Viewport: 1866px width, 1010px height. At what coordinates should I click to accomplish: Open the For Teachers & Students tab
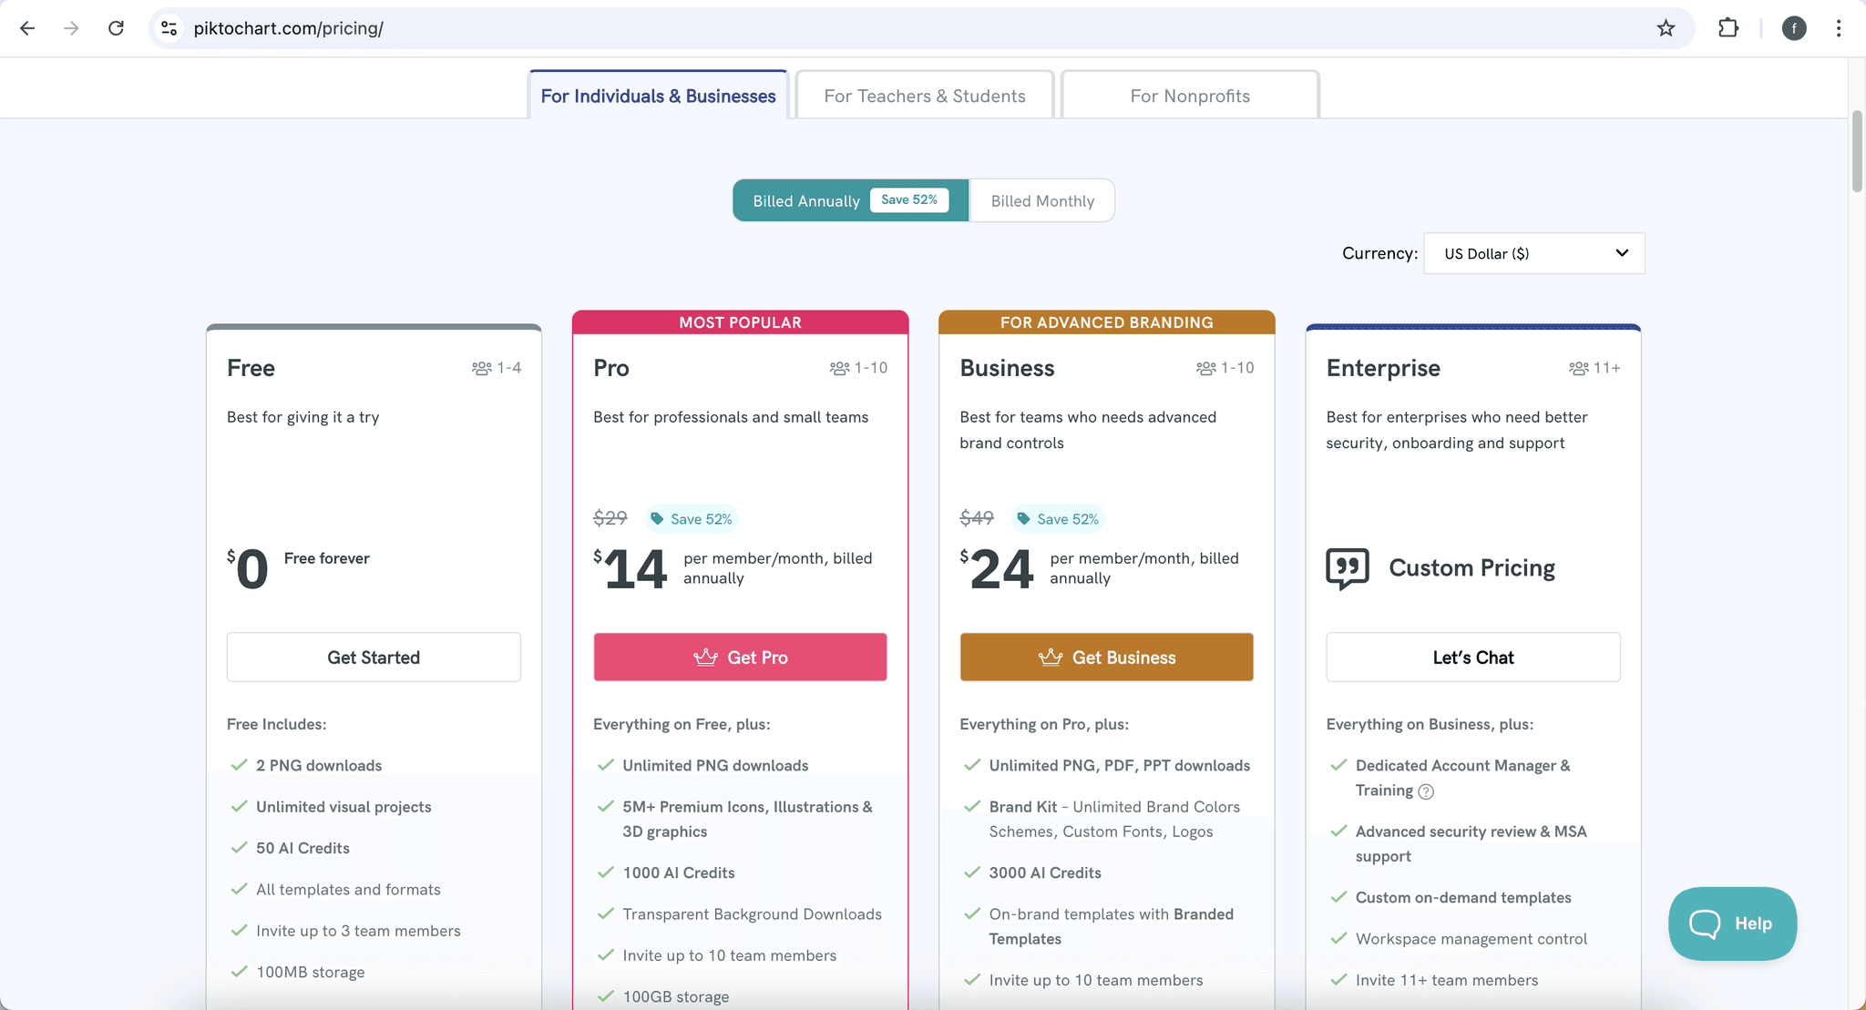[924, 96]
